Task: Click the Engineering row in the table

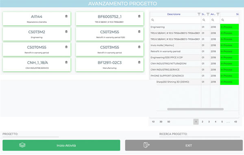Action: point(194,27)
